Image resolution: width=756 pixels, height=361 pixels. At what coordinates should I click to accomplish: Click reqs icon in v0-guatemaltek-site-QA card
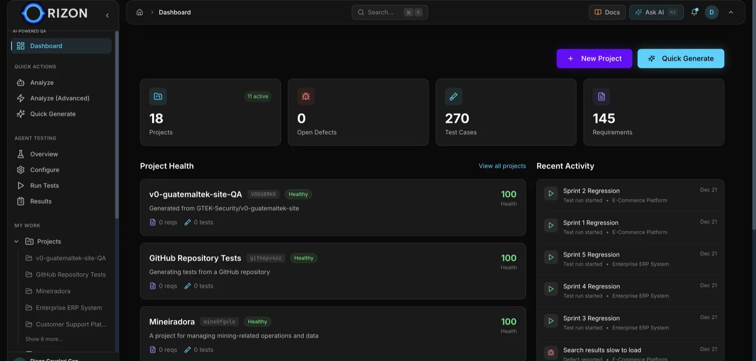click(153, 222)
